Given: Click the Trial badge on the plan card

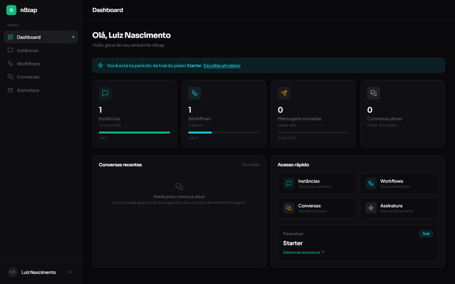Looking at the screenshot, I should tap(426, 234).
